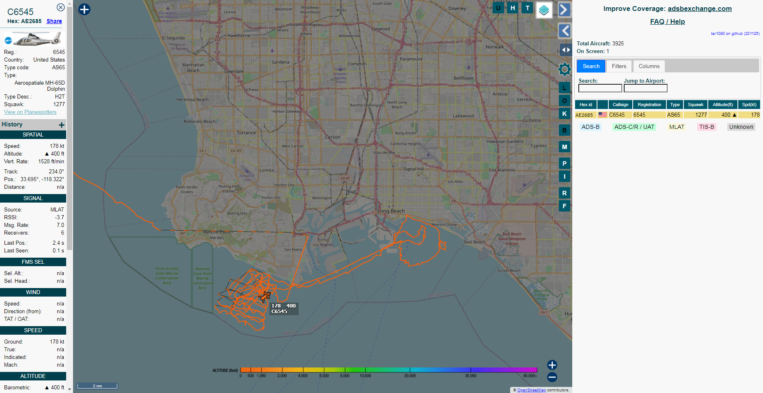Sort table by Hex id column
Screen dimensions: 763x393
(586, 105)
